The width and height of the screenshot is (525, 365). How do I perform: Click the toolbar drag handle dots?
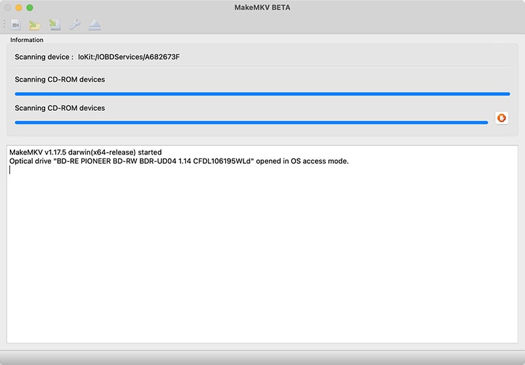tap(5, 24)
